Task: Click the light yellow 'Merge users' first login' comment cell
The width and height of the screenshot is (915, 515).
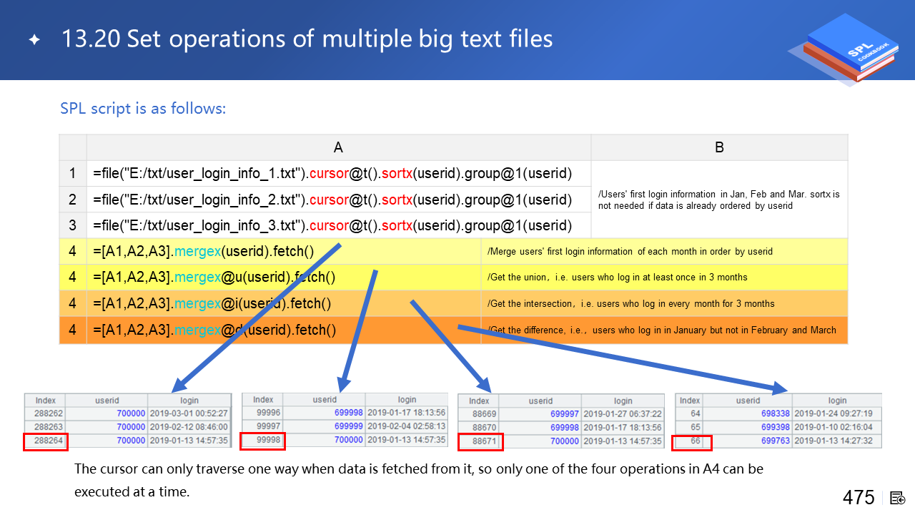Action: pyautogui.click(x=663, y=251)
